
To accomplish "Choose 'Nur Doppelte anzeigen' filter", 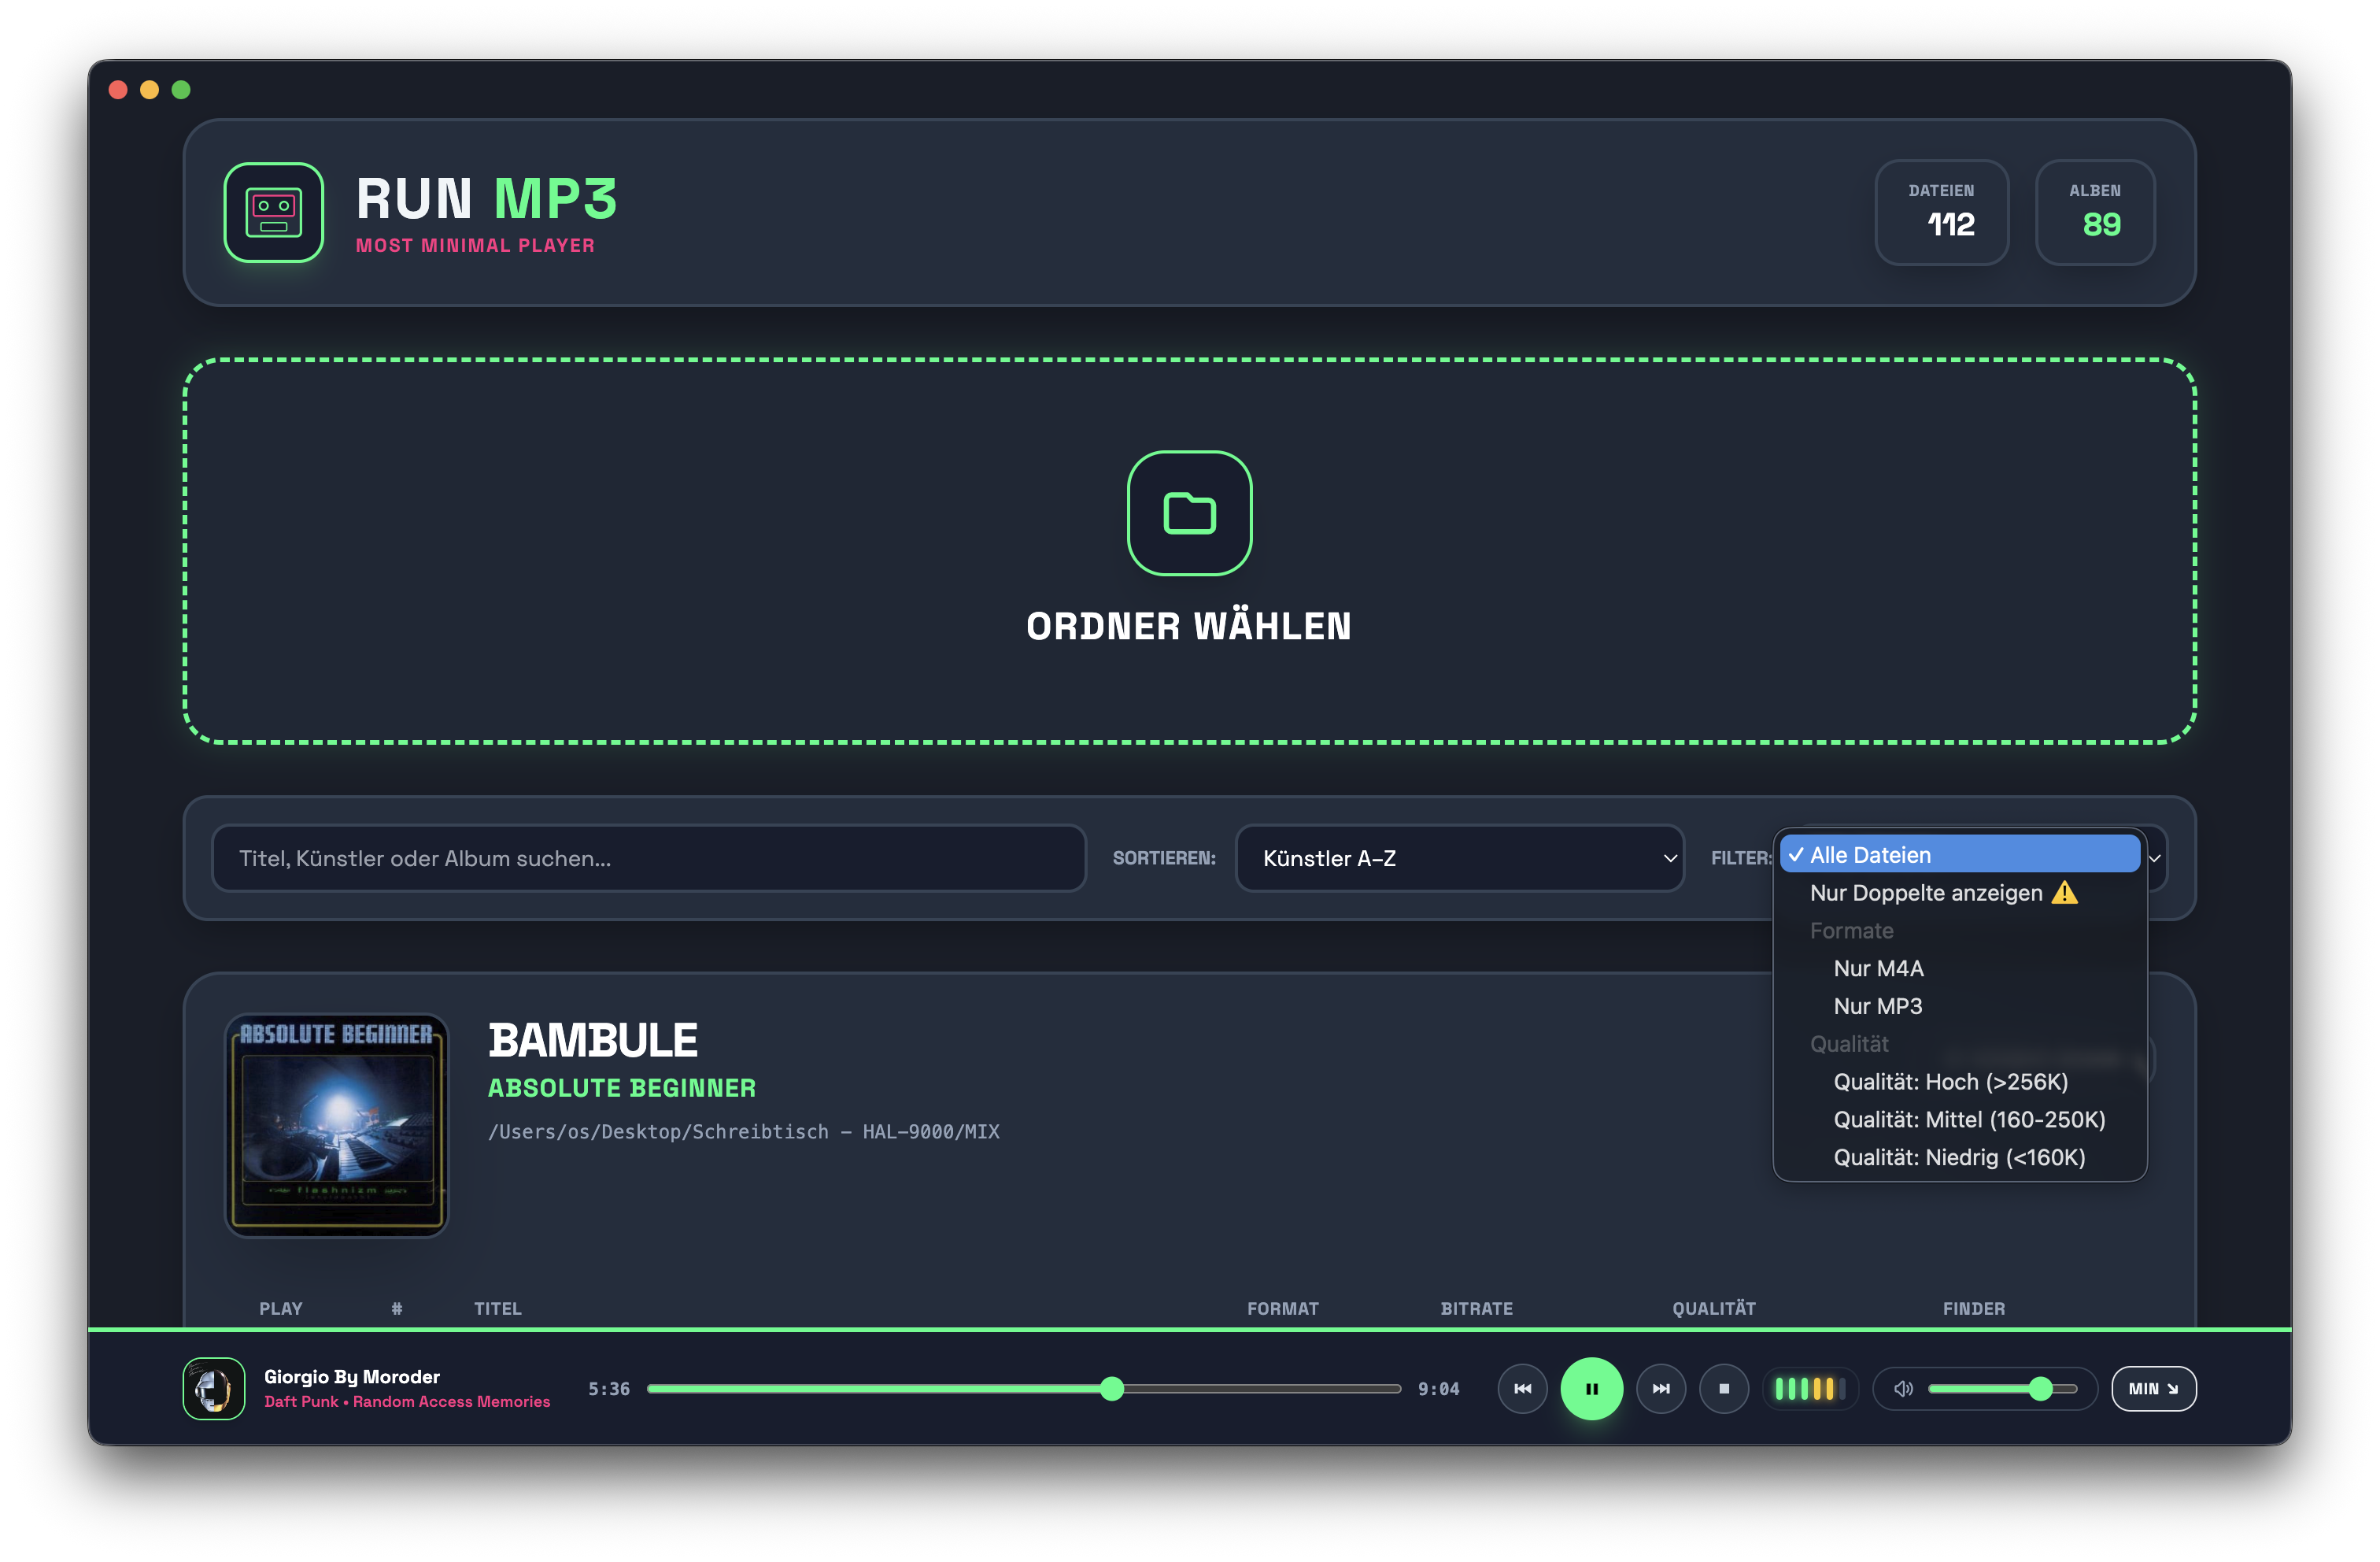I will click(x=1959, y=893).
